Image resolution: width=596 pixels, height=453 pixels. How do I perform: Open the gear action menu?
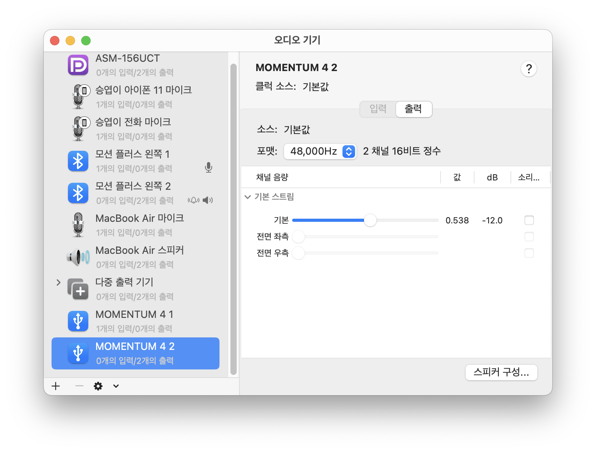coord(98,386)
